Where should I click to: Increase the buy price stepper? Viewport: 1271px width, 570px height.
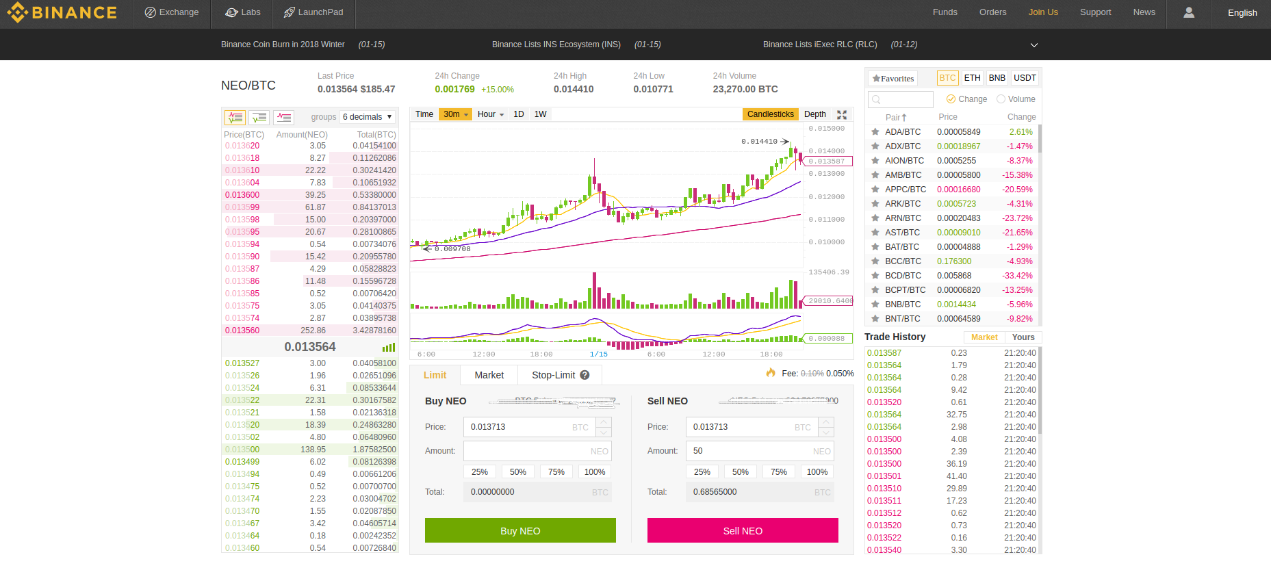[604, 422]
